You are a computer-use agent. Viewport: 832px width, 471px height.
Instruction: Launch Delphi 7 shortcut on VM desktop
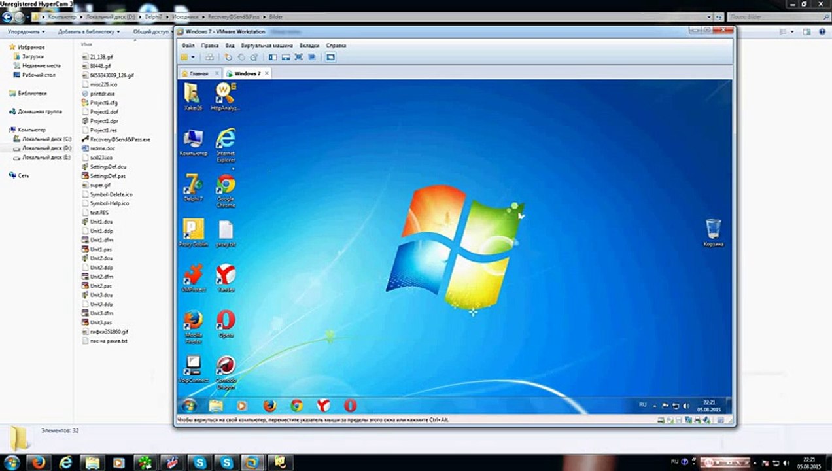193,188
